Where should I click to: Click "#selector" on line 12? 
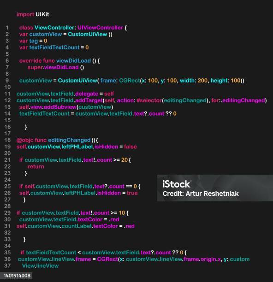tap(149, 100)
